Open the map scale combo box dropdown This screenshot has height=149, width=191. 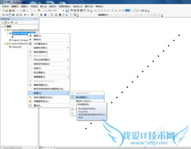click(63, 10)
